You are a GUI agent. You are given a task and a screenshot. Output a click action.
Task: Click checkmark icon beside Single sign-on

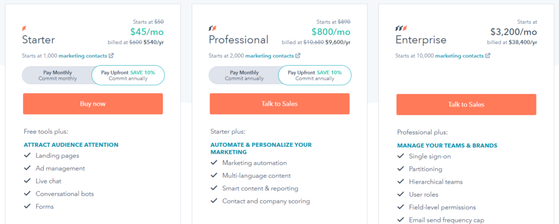[x=401, y=156]
